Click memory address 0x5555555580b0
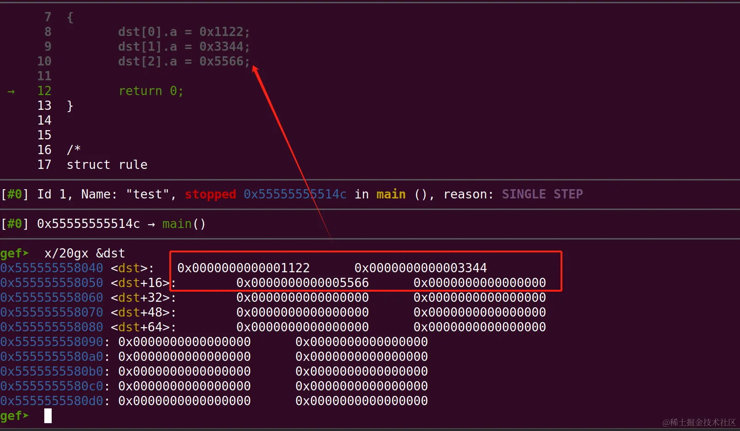740x431 pixels. 52,371
